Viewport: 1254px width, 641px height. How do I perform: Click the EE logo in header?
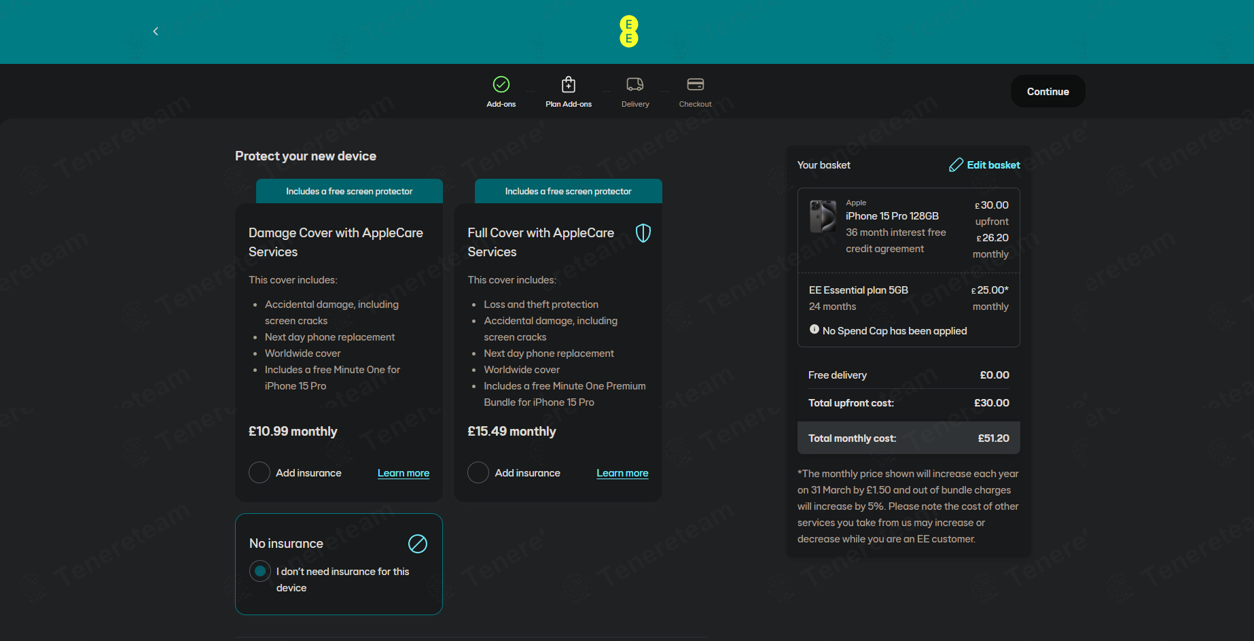point(628,31)
